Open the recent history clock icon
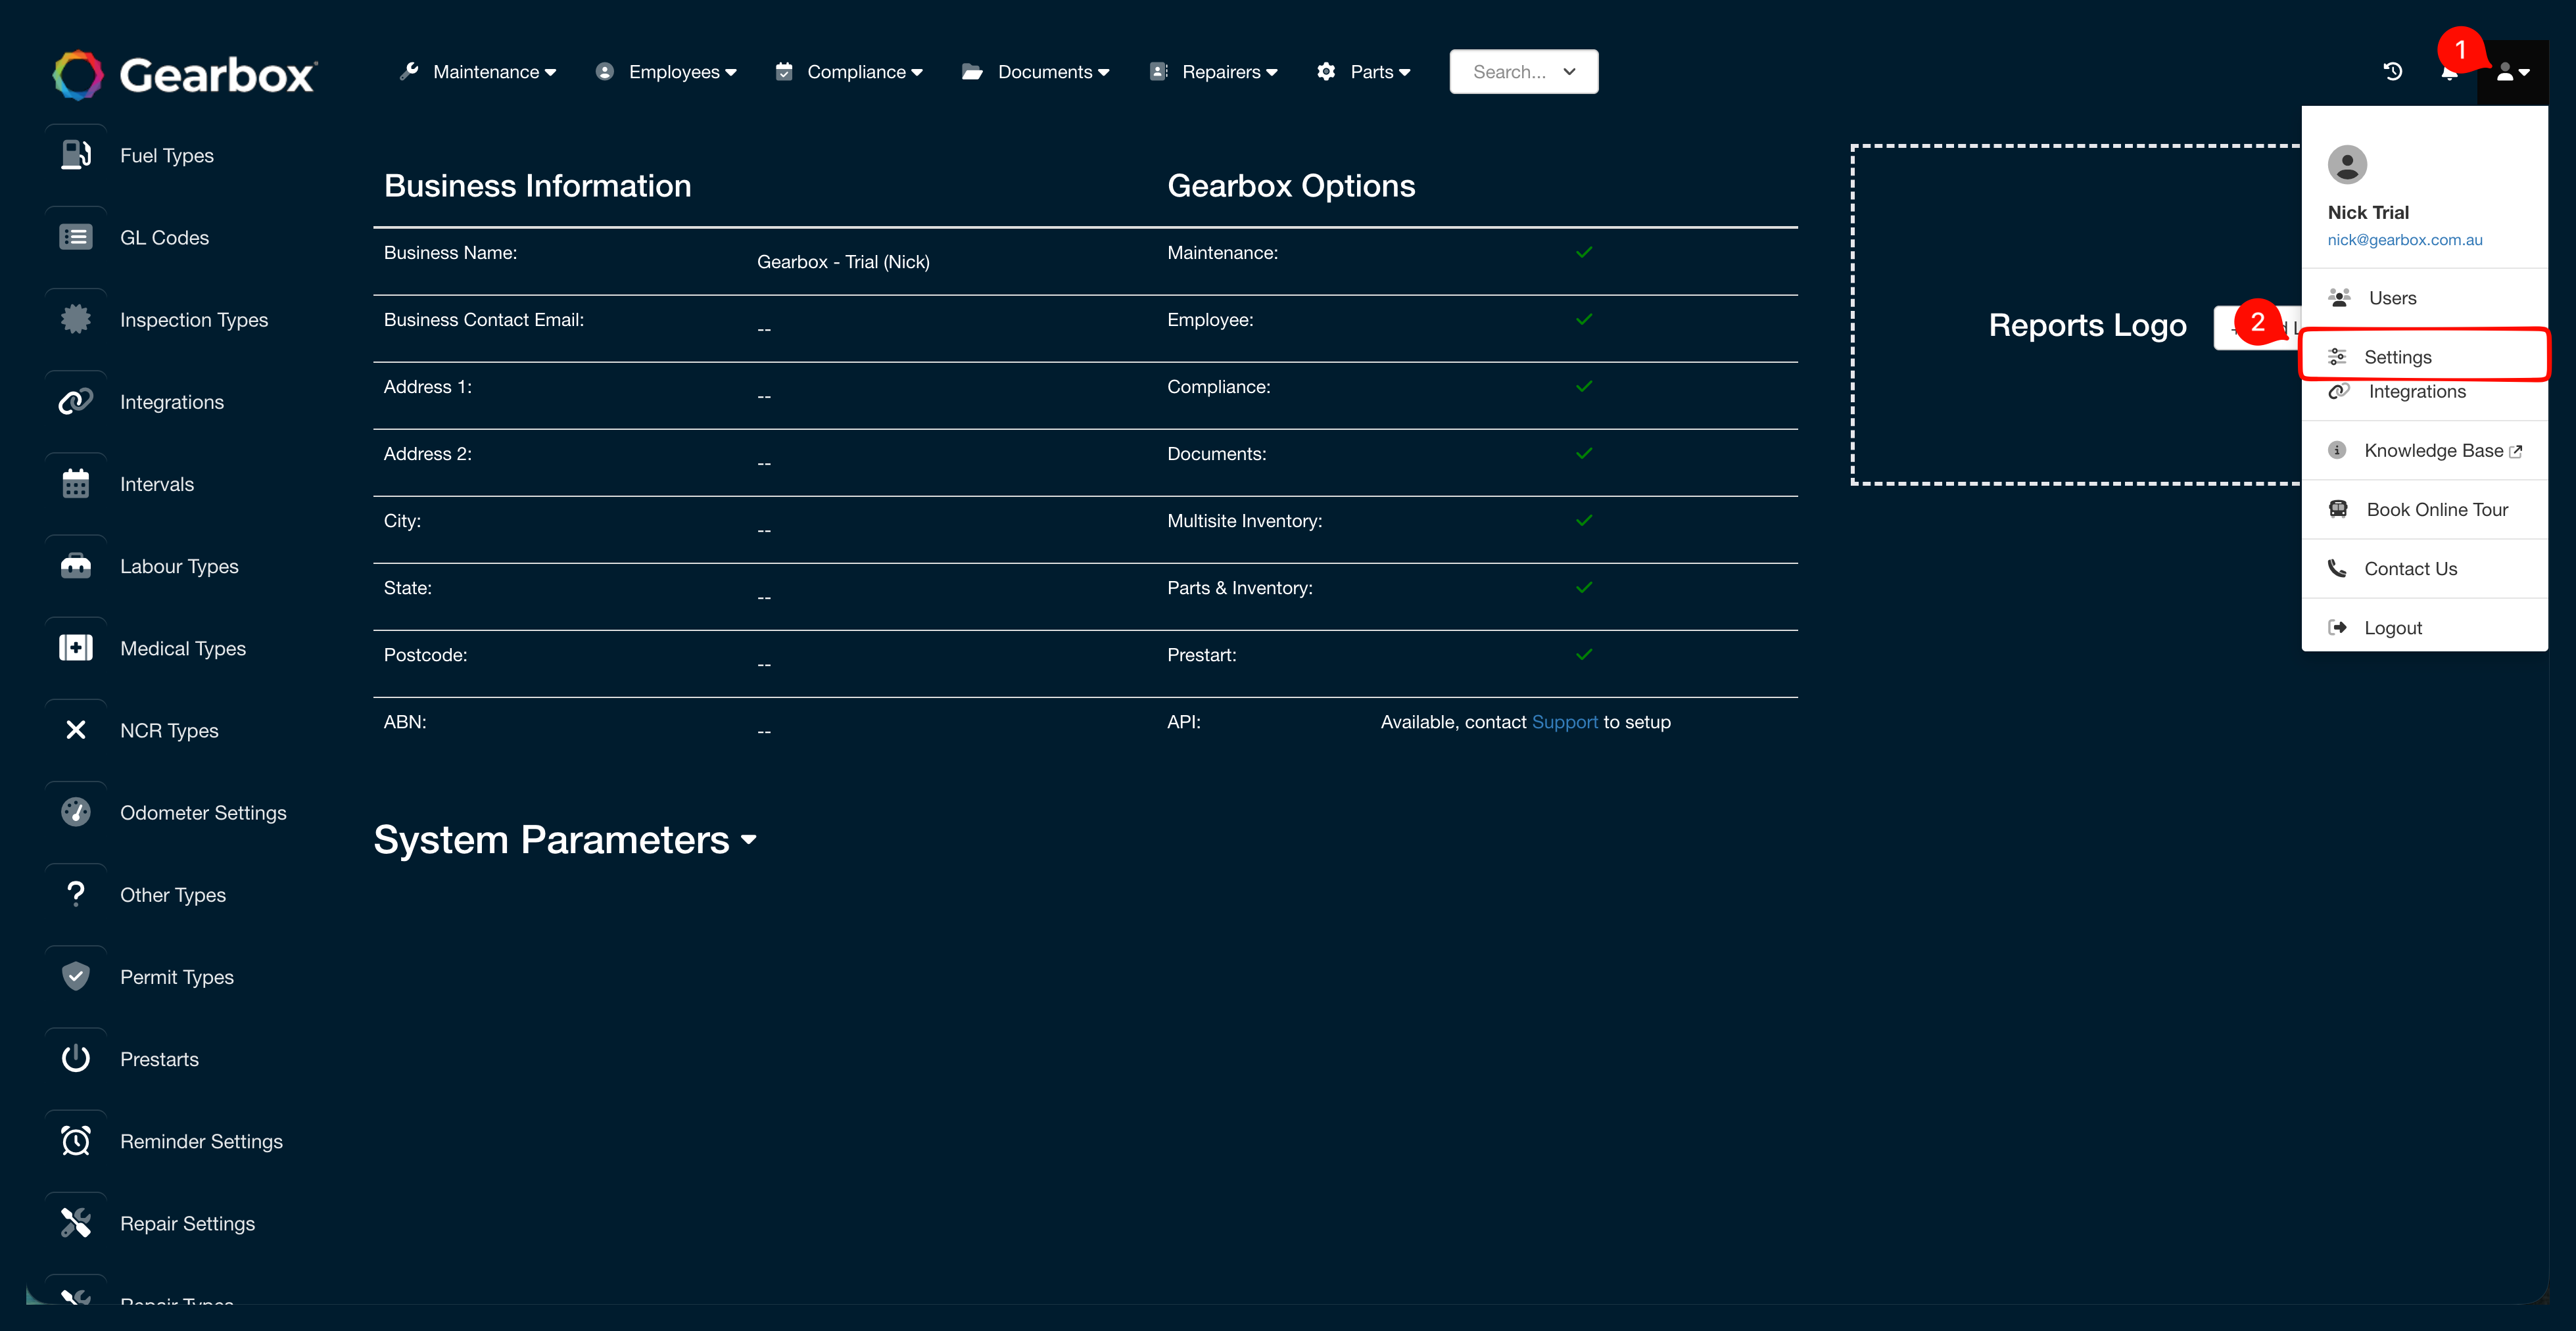Image resolution: width=2576 pixels, height=1331 pixels. 2392,71
